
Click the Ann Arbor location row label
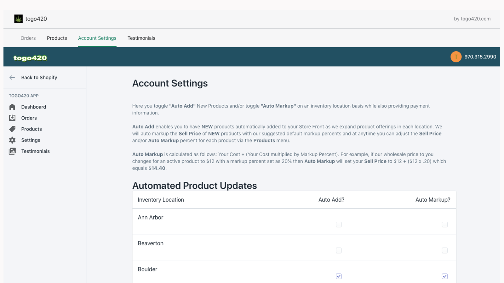click(x=151, y=217)
